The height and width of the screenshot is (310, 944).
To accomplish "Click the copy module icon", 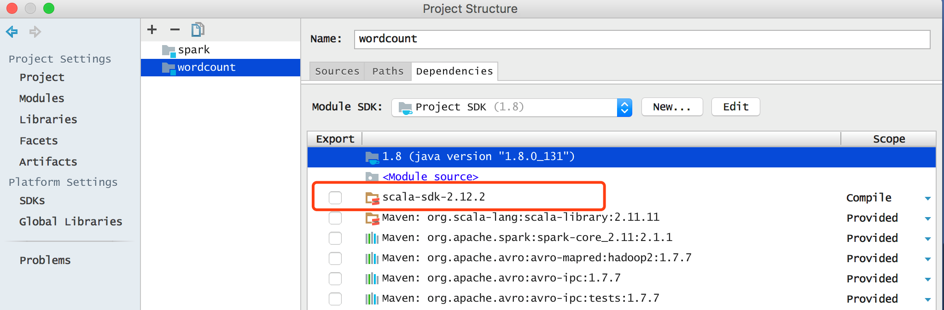I will click(x=198, y=30).
